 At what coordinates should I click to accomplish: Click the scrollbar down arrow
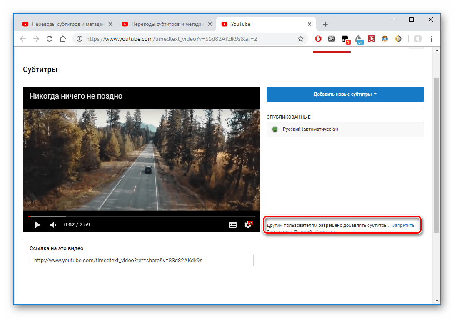(437, 301)
